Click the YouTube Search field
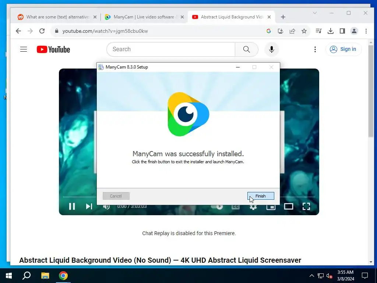 tap(171, 49)
